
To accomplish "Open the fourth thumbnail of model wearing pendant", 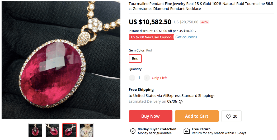I will point(87,130).
